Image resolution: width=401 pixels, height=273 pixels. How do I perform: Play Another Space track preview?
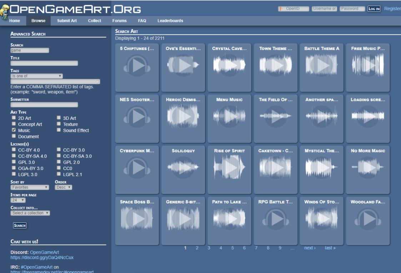click(322, 117)
